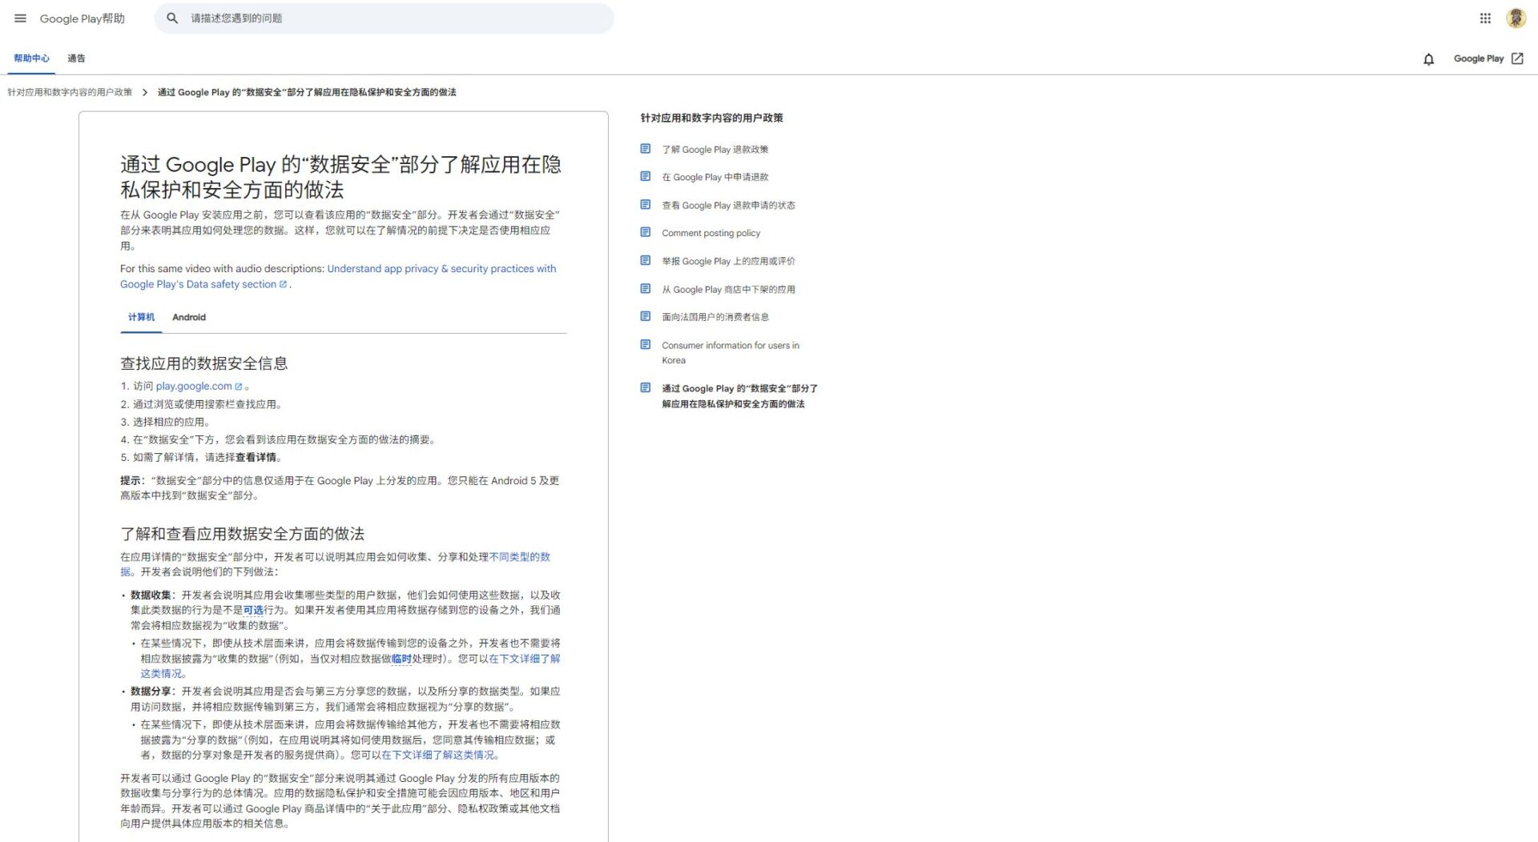
Task: Open Consumer information for users in Korea article
Action: click(x=731, y=353)
